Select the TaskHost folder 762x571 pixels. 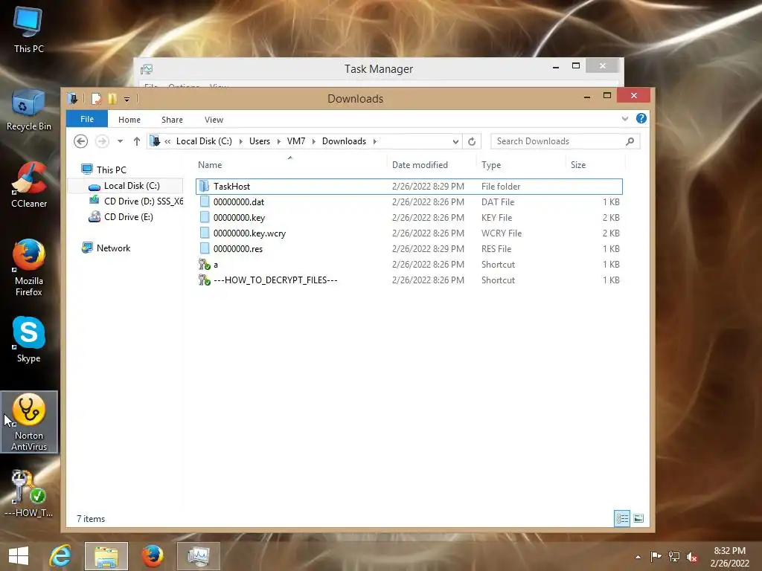point(409,187)
